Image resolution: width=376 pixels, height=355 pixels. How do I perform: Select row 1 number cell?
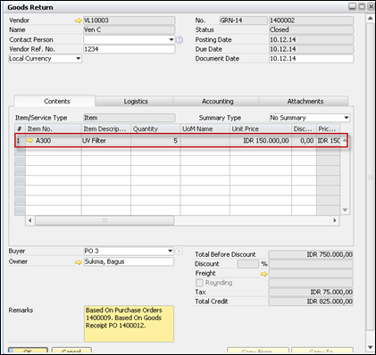click(x=20, y=140)
